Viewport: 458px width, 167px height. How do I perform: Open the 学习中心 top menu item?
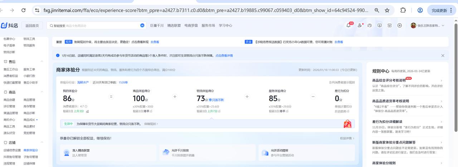[x=225, y=26]
